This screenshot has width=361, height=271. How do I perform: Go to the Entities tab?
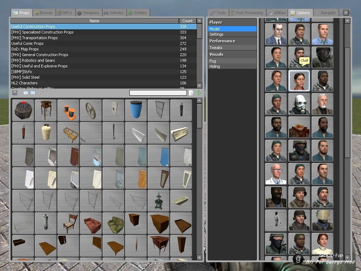click(138, 13)
